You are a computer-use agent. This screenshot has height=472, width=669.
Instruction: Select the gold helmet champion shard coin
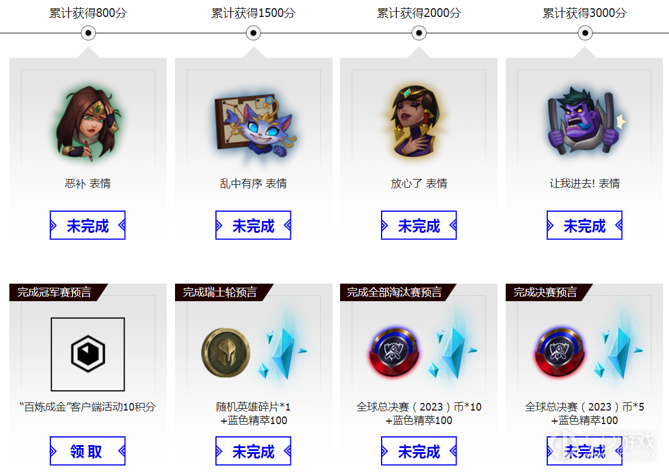coord(226,353)
